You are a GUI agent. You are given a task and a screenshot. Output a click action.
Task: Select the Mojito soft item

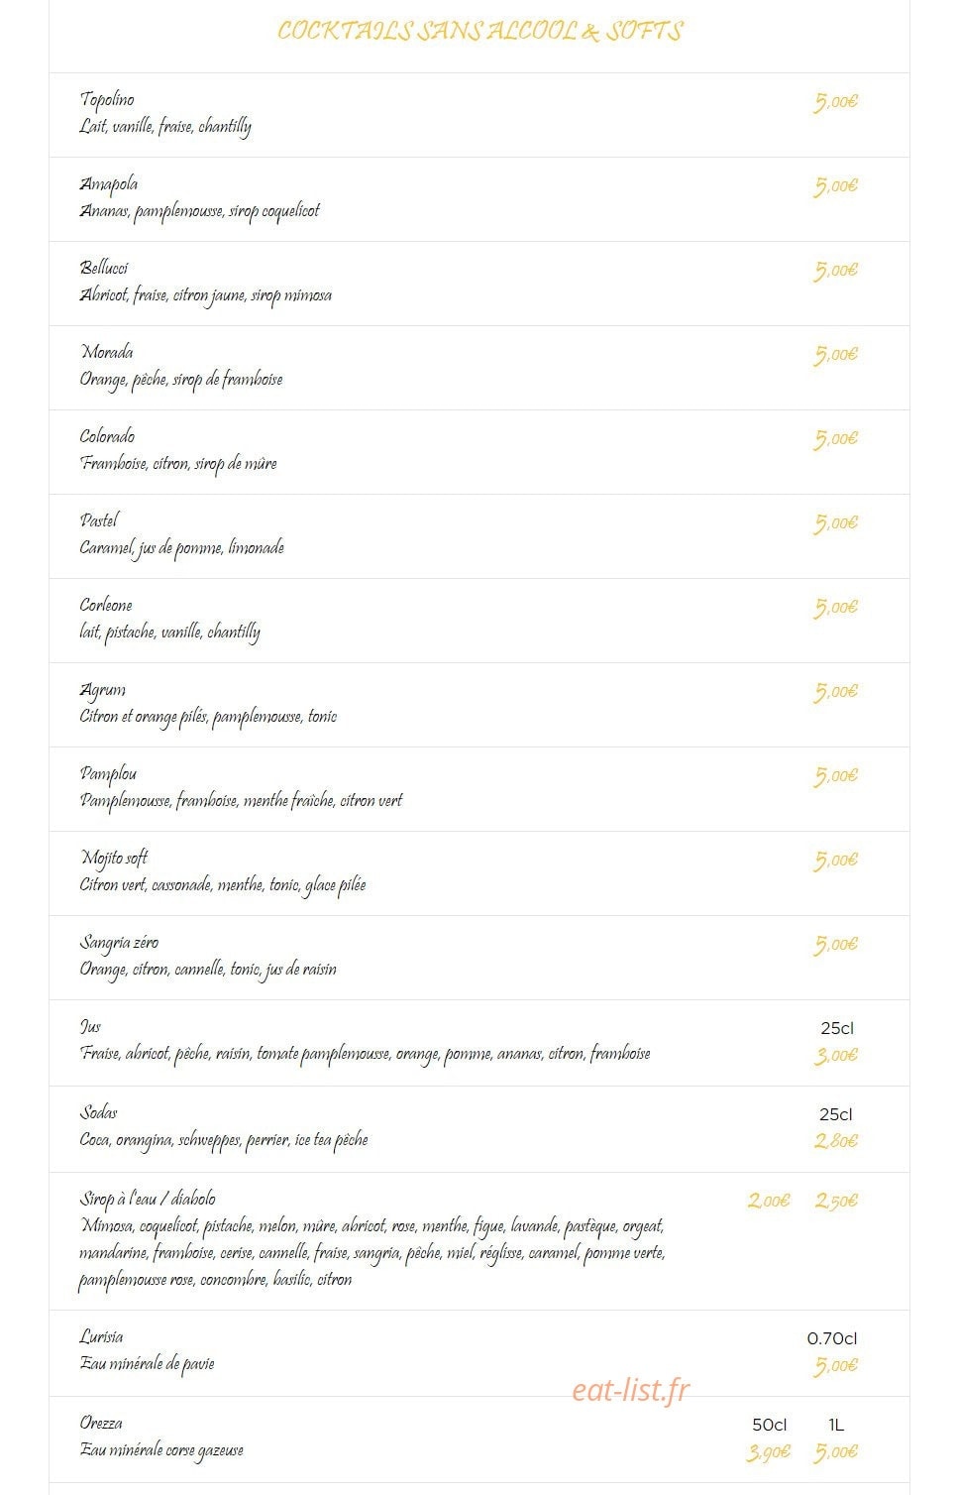coord(114,859)
